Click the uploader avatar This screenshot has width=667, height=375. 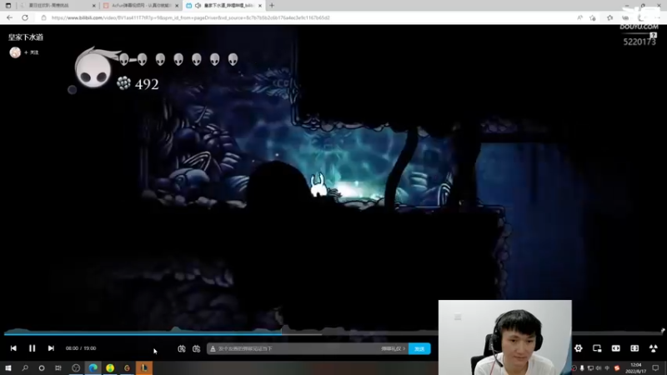pyautogui.click(x=15, y=52)
